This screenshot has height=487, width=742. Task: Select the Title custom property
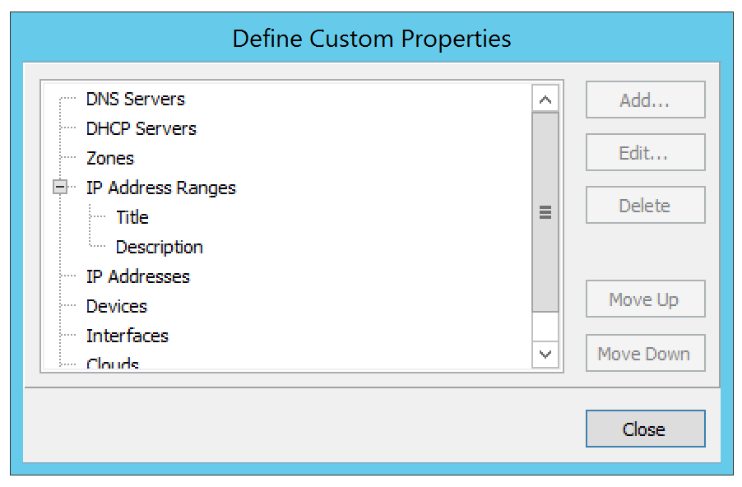pyautogui.click(x=132, y=217)
